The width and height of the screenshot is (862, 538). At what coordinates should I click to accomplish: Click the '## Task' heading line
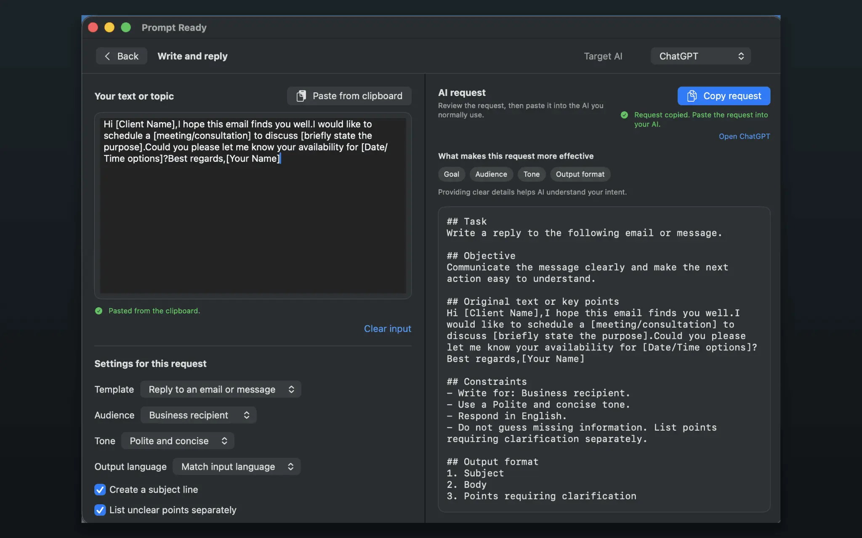pyautogui.click(x=466, y=222)
